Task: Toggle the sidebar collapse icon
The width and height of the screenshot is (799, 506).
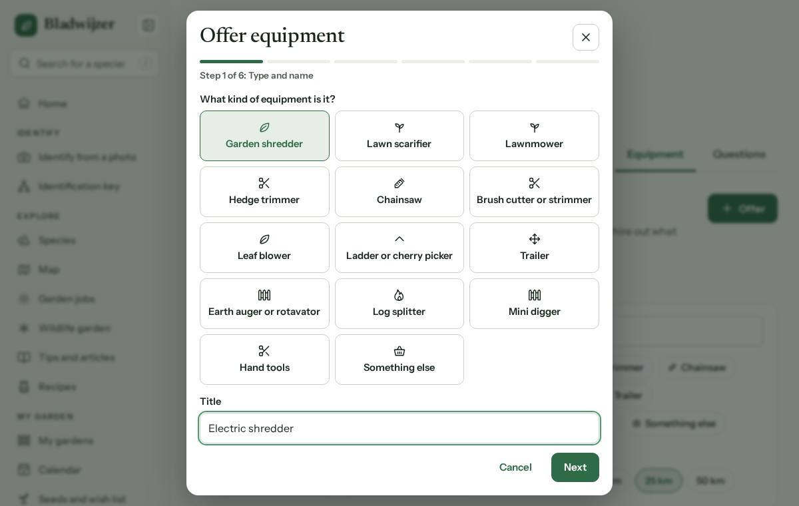Action: pos(148,25)
